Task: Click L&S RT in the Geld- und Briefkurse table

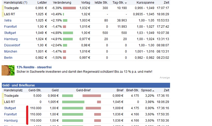Action: coord(10,102)
